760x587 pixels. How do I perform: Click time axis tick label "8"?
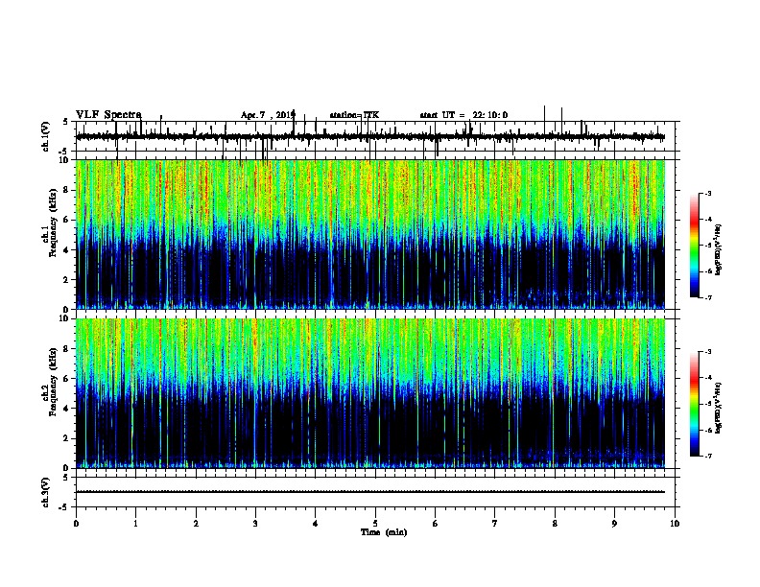[555, 524]
